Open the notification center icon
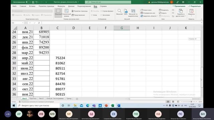Viewport: 214px width, 120px height. (199, 105)
